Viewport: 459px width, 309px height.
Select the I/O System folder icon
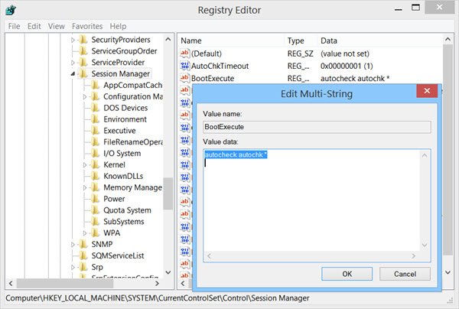96,153
